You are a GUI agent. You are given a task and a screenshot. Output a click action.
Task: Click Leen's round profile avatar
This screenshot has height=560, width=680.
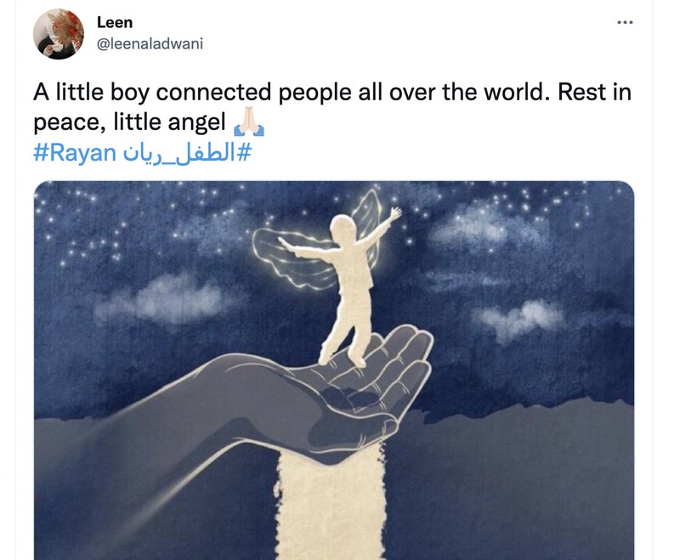pos(59,34)
